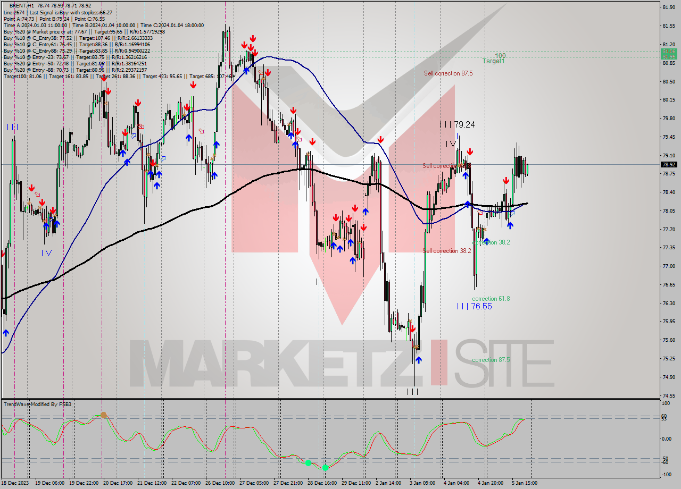Image resolution: width=681 pixels, height=489 pixels.
Task: Click the blue buy arrow at 18 Dec low
Action: pos(6,333)
